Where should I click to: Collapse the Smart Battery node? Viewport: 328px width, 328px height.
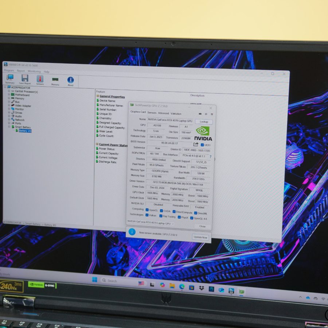click(x=9, y=126)
